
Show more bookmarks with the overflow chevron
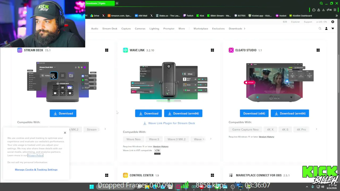coord(337,16)
